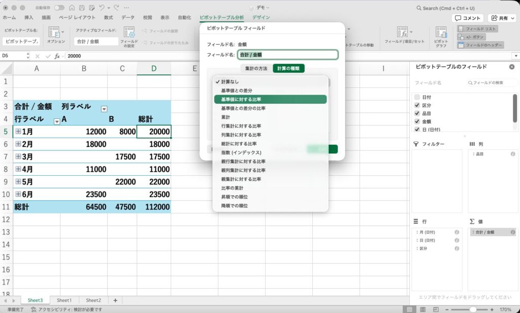Screen dimensions: 520x313
Task: Choose 列集計に対する比率 from the list
Action: [x=270, y=135]
